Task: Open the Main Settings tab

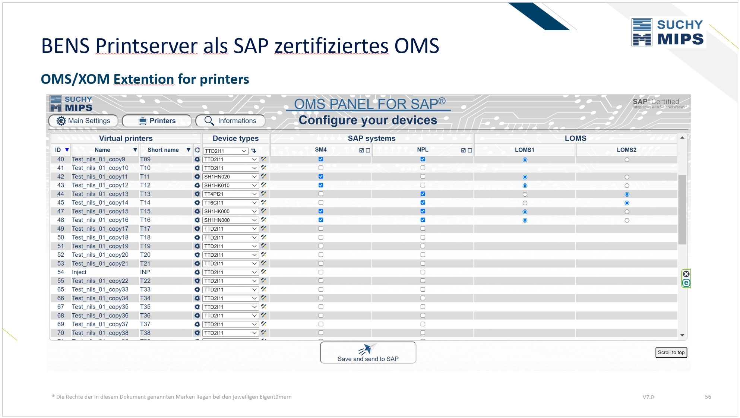Action: point(83,121)
